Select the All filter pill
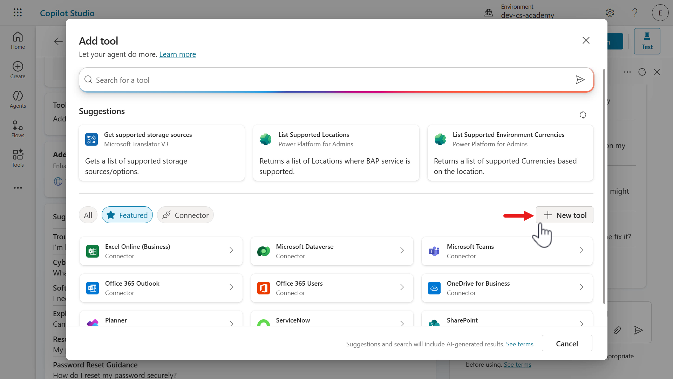Image resolution: width=673 pixels, height=379 pixels. point(88,215)
